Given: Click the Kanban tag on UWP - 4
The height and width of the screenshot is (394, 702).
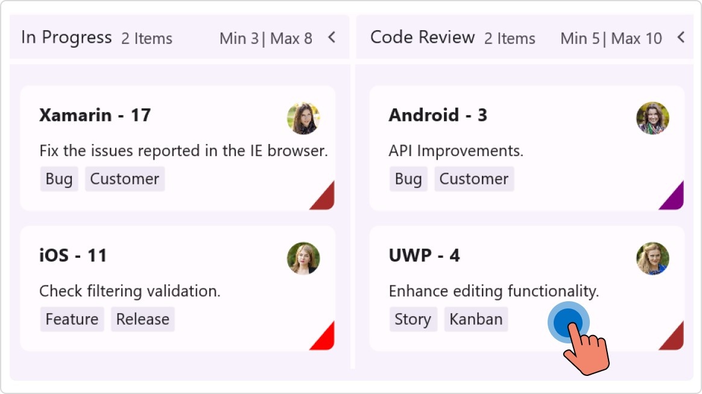Looking at the screenshot, I should [476, 319].
